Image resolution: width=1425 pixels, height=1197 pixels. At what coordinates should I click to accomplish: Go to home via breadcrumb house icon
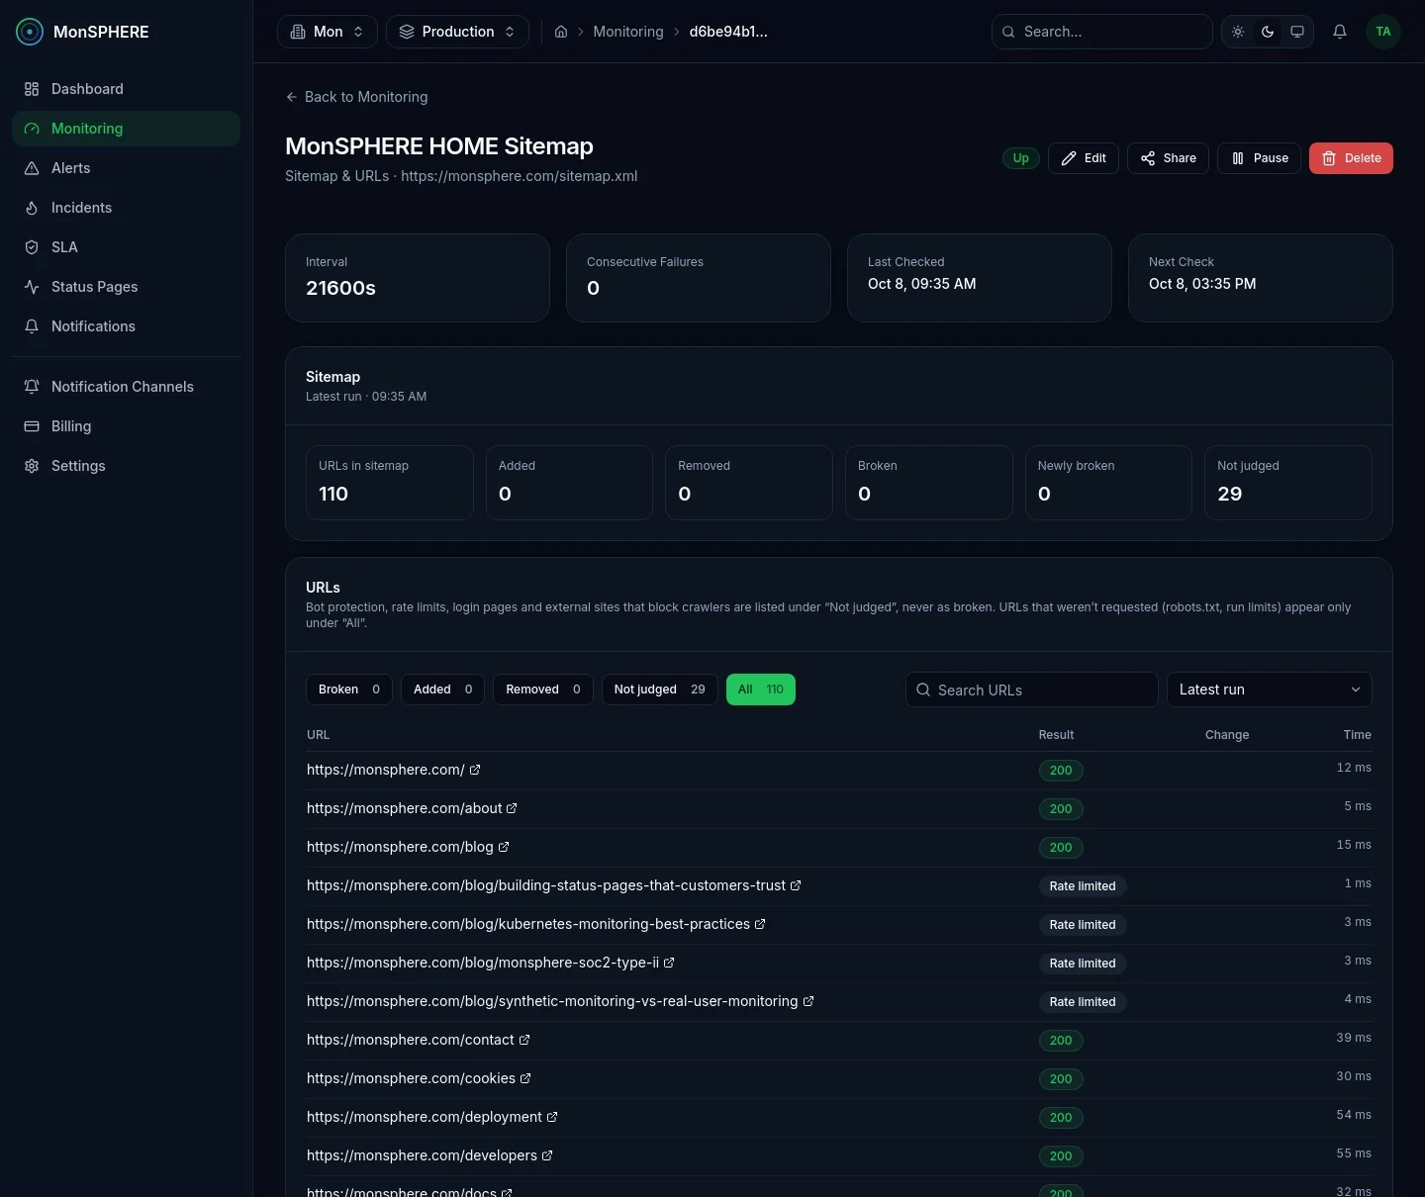tap(561, 32)
